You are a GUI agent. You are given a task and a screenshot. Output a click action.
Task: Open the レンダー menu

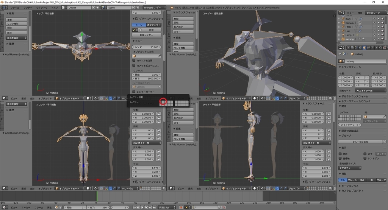[28, 8]
